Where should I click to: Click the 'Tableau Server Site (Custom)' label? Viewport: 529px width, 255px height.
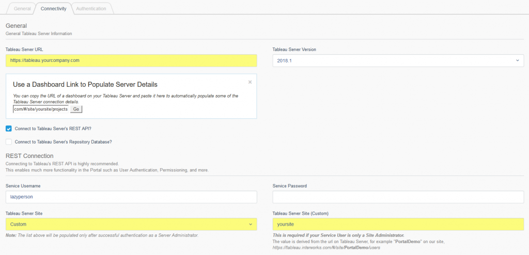(301, 213)
